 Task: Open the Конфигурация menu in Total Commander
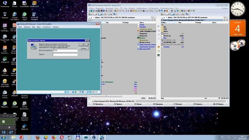142,8
